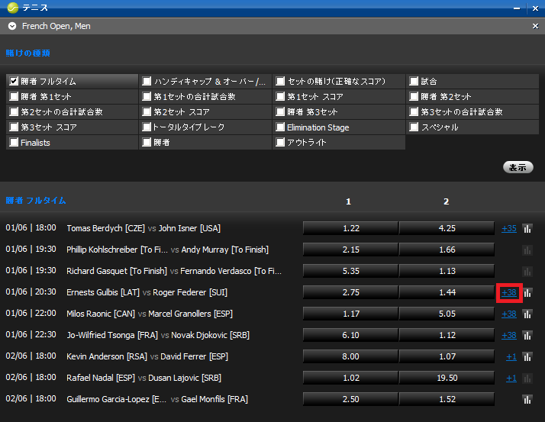545x422 pixels.
Task: Uncheck 勝者 フルタイム bet type
Action: click(x=14, y=82)
